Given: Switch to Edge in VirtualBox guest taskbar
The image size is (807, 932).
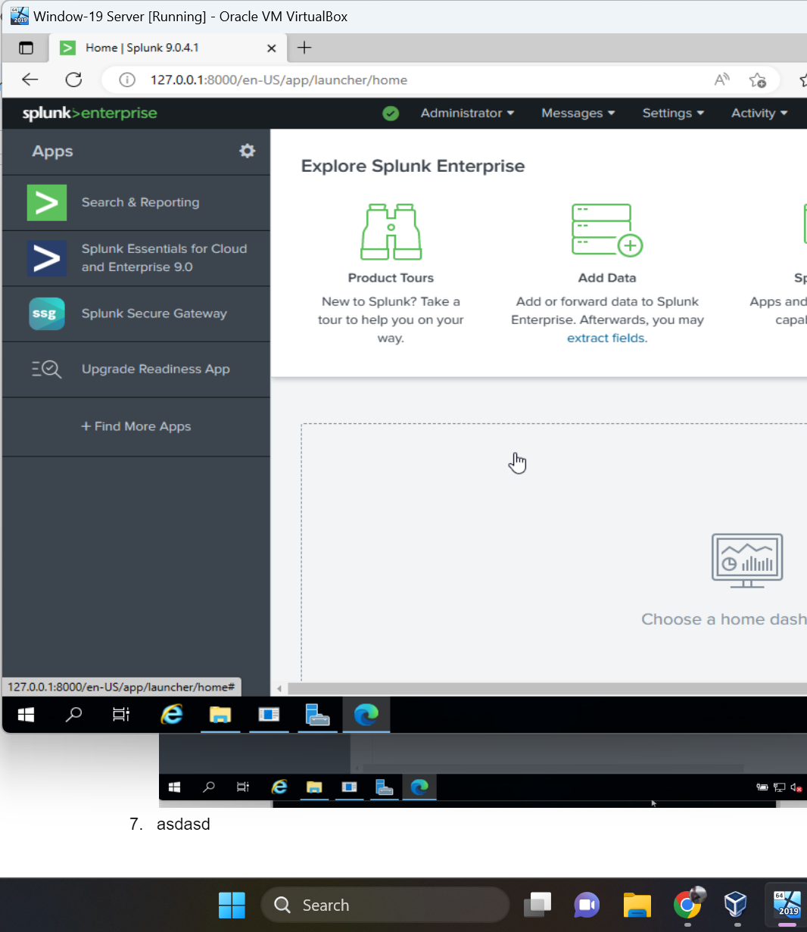Looking at the screenshot, I should coord(366,715).
